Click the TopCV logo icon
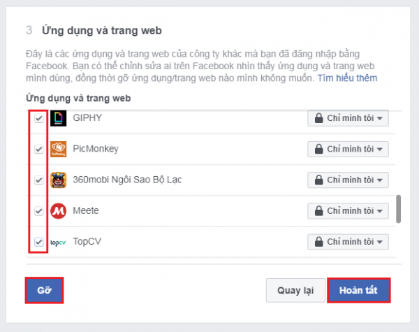 click(x=58, y=243)
